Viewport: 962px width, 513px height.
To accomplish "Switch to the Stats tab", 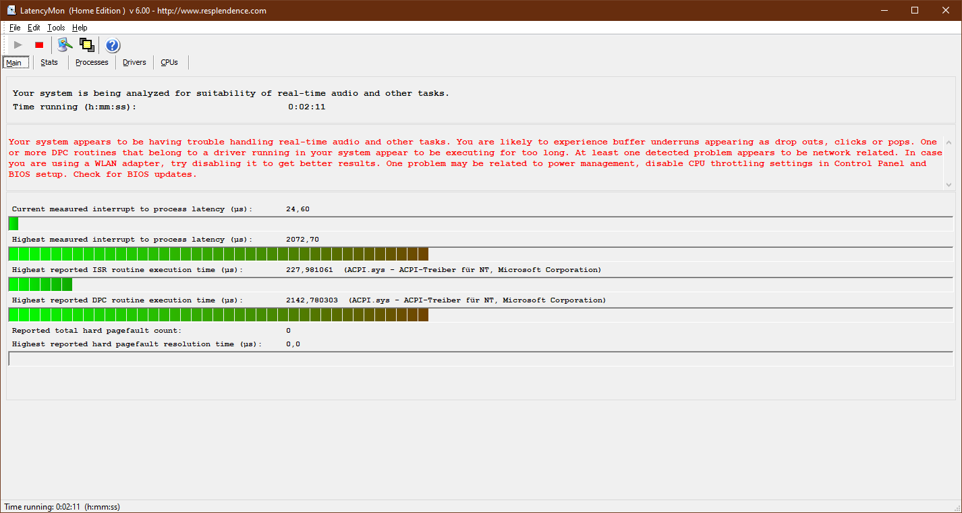I will (x=49, y=62).
